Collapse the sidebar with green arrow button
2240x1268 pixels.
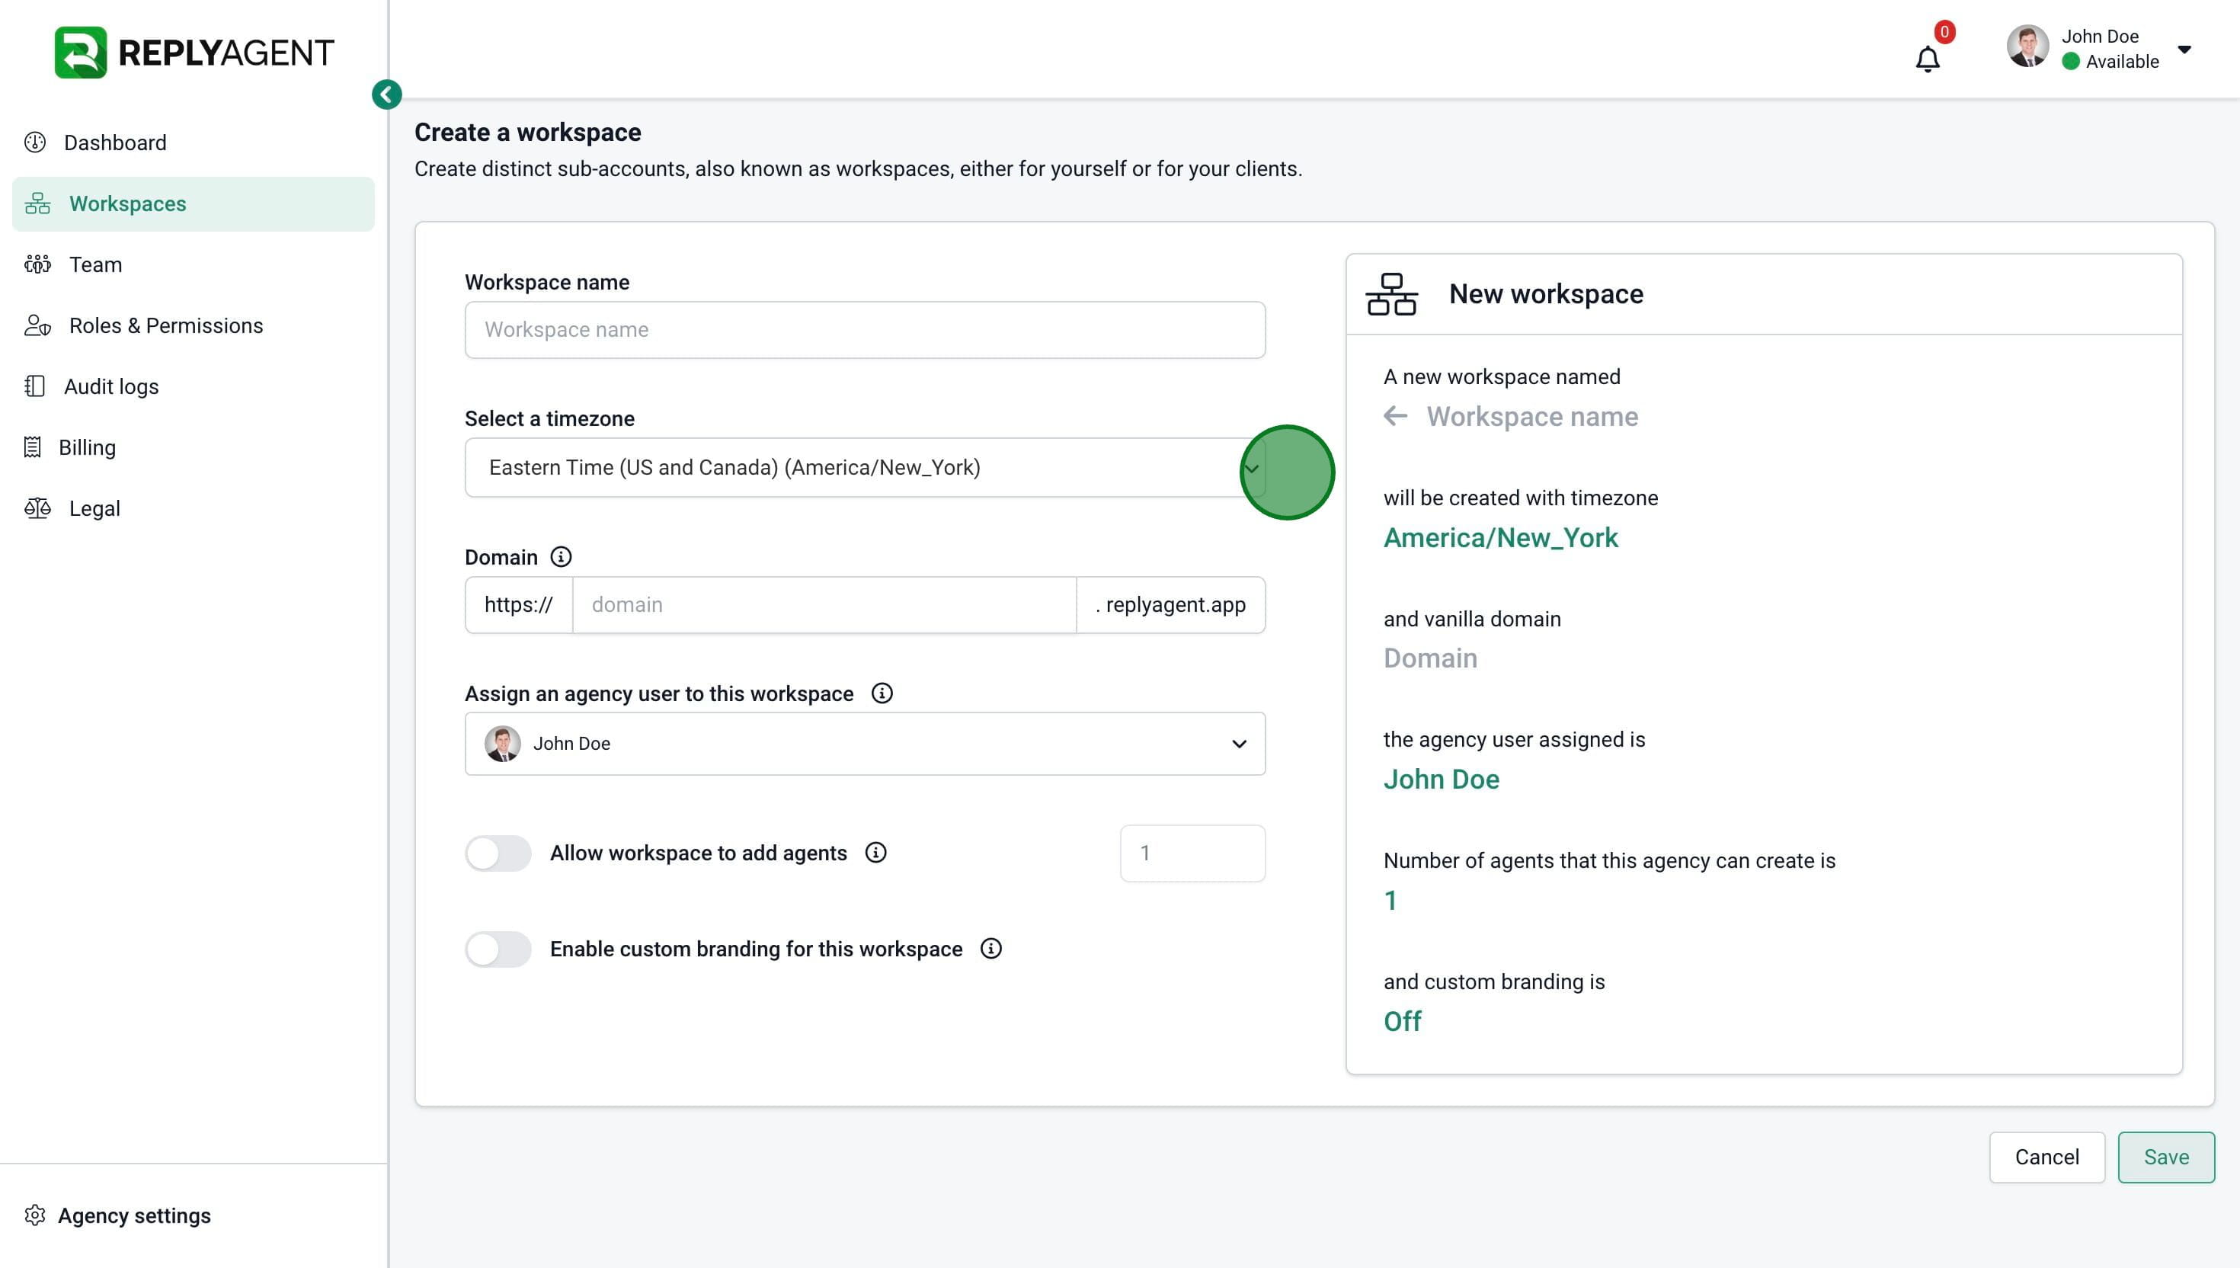[386, 94]
